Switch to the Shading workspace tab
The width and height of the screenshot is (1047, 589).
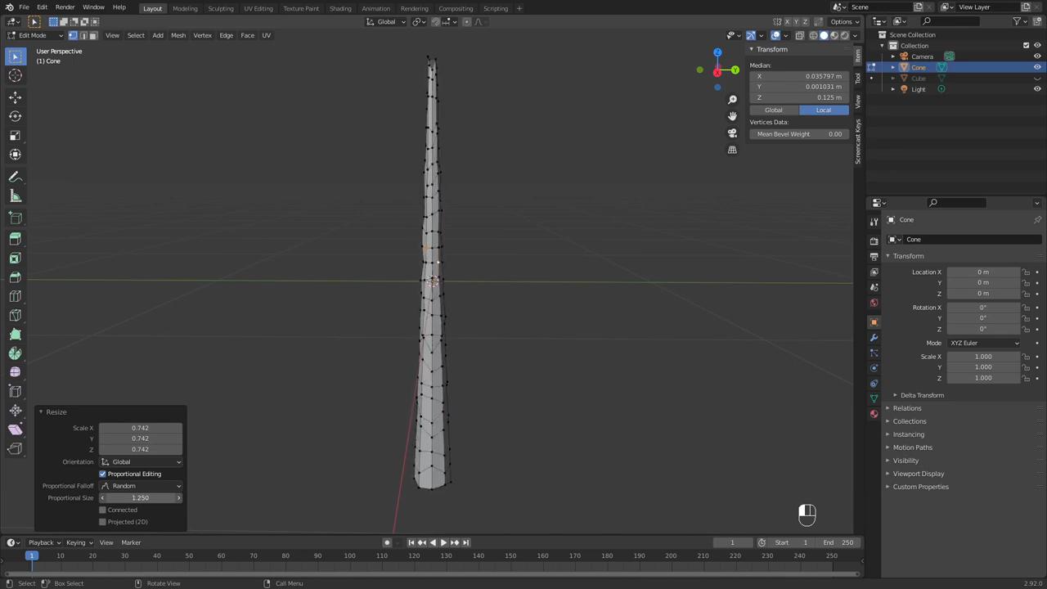tap(340, 8)
